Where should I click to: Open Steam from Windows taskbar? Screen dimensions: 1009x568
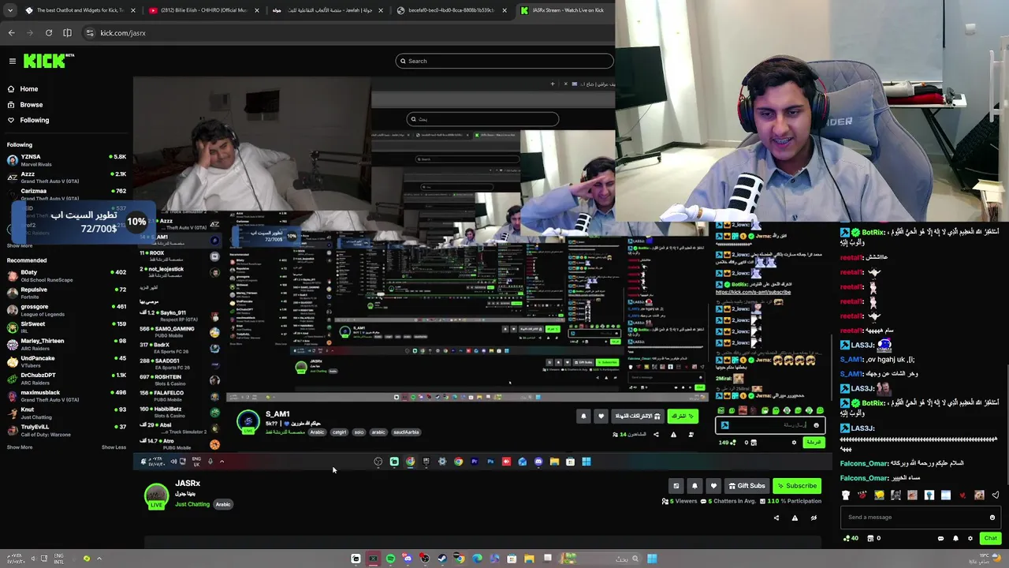pyautogui.click(x=442, y=559)
